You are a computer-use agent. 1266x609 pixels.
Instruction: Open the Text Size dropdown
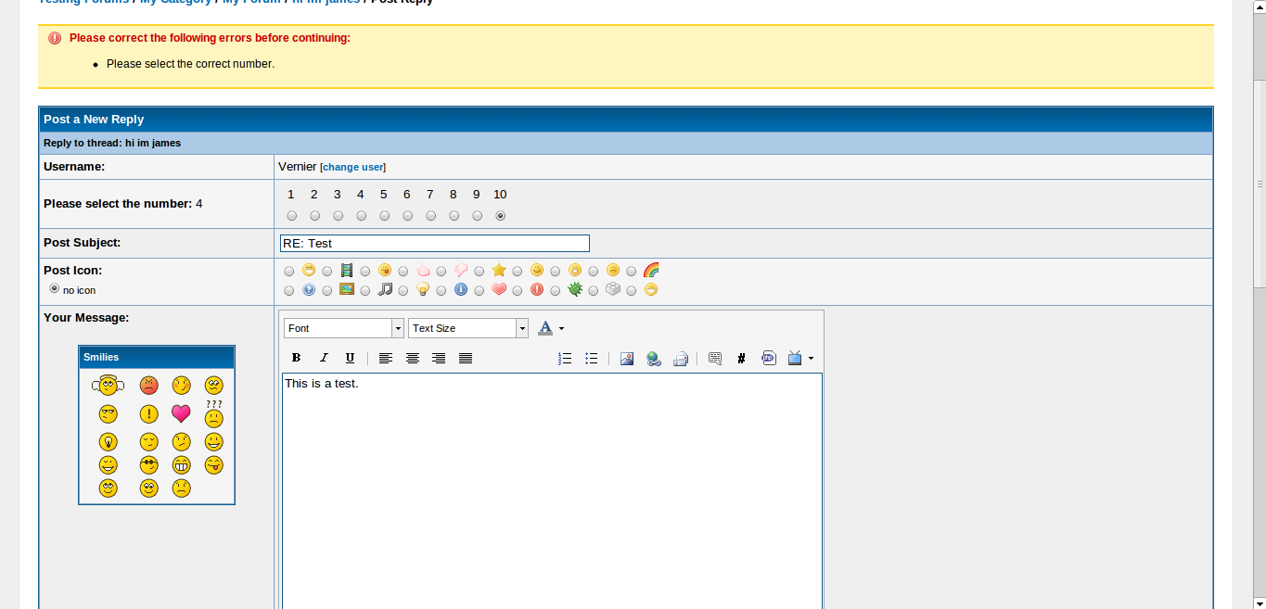tap(468, 328)
